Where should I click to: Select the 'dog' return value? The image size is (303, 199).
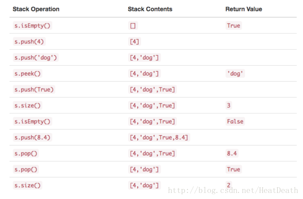click(235, 74)
